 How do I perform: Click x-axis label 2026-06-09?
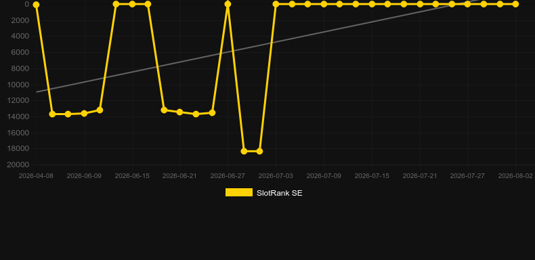84,176
